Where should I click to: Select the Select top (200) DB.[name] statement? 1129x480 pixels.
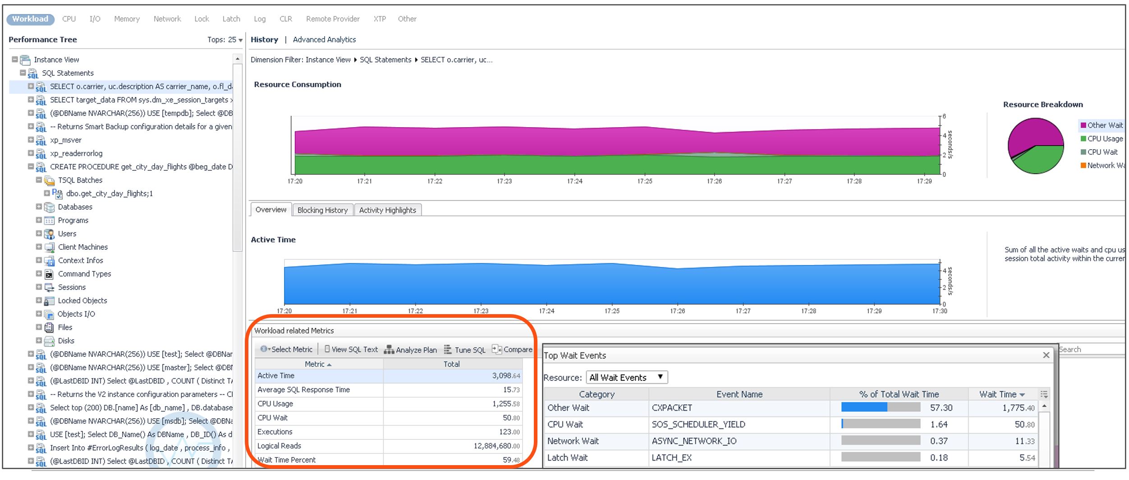[141, 407]
